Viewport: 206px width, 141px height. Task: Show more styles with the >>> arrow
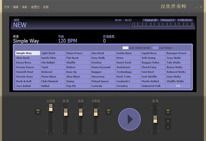(178, 86)
